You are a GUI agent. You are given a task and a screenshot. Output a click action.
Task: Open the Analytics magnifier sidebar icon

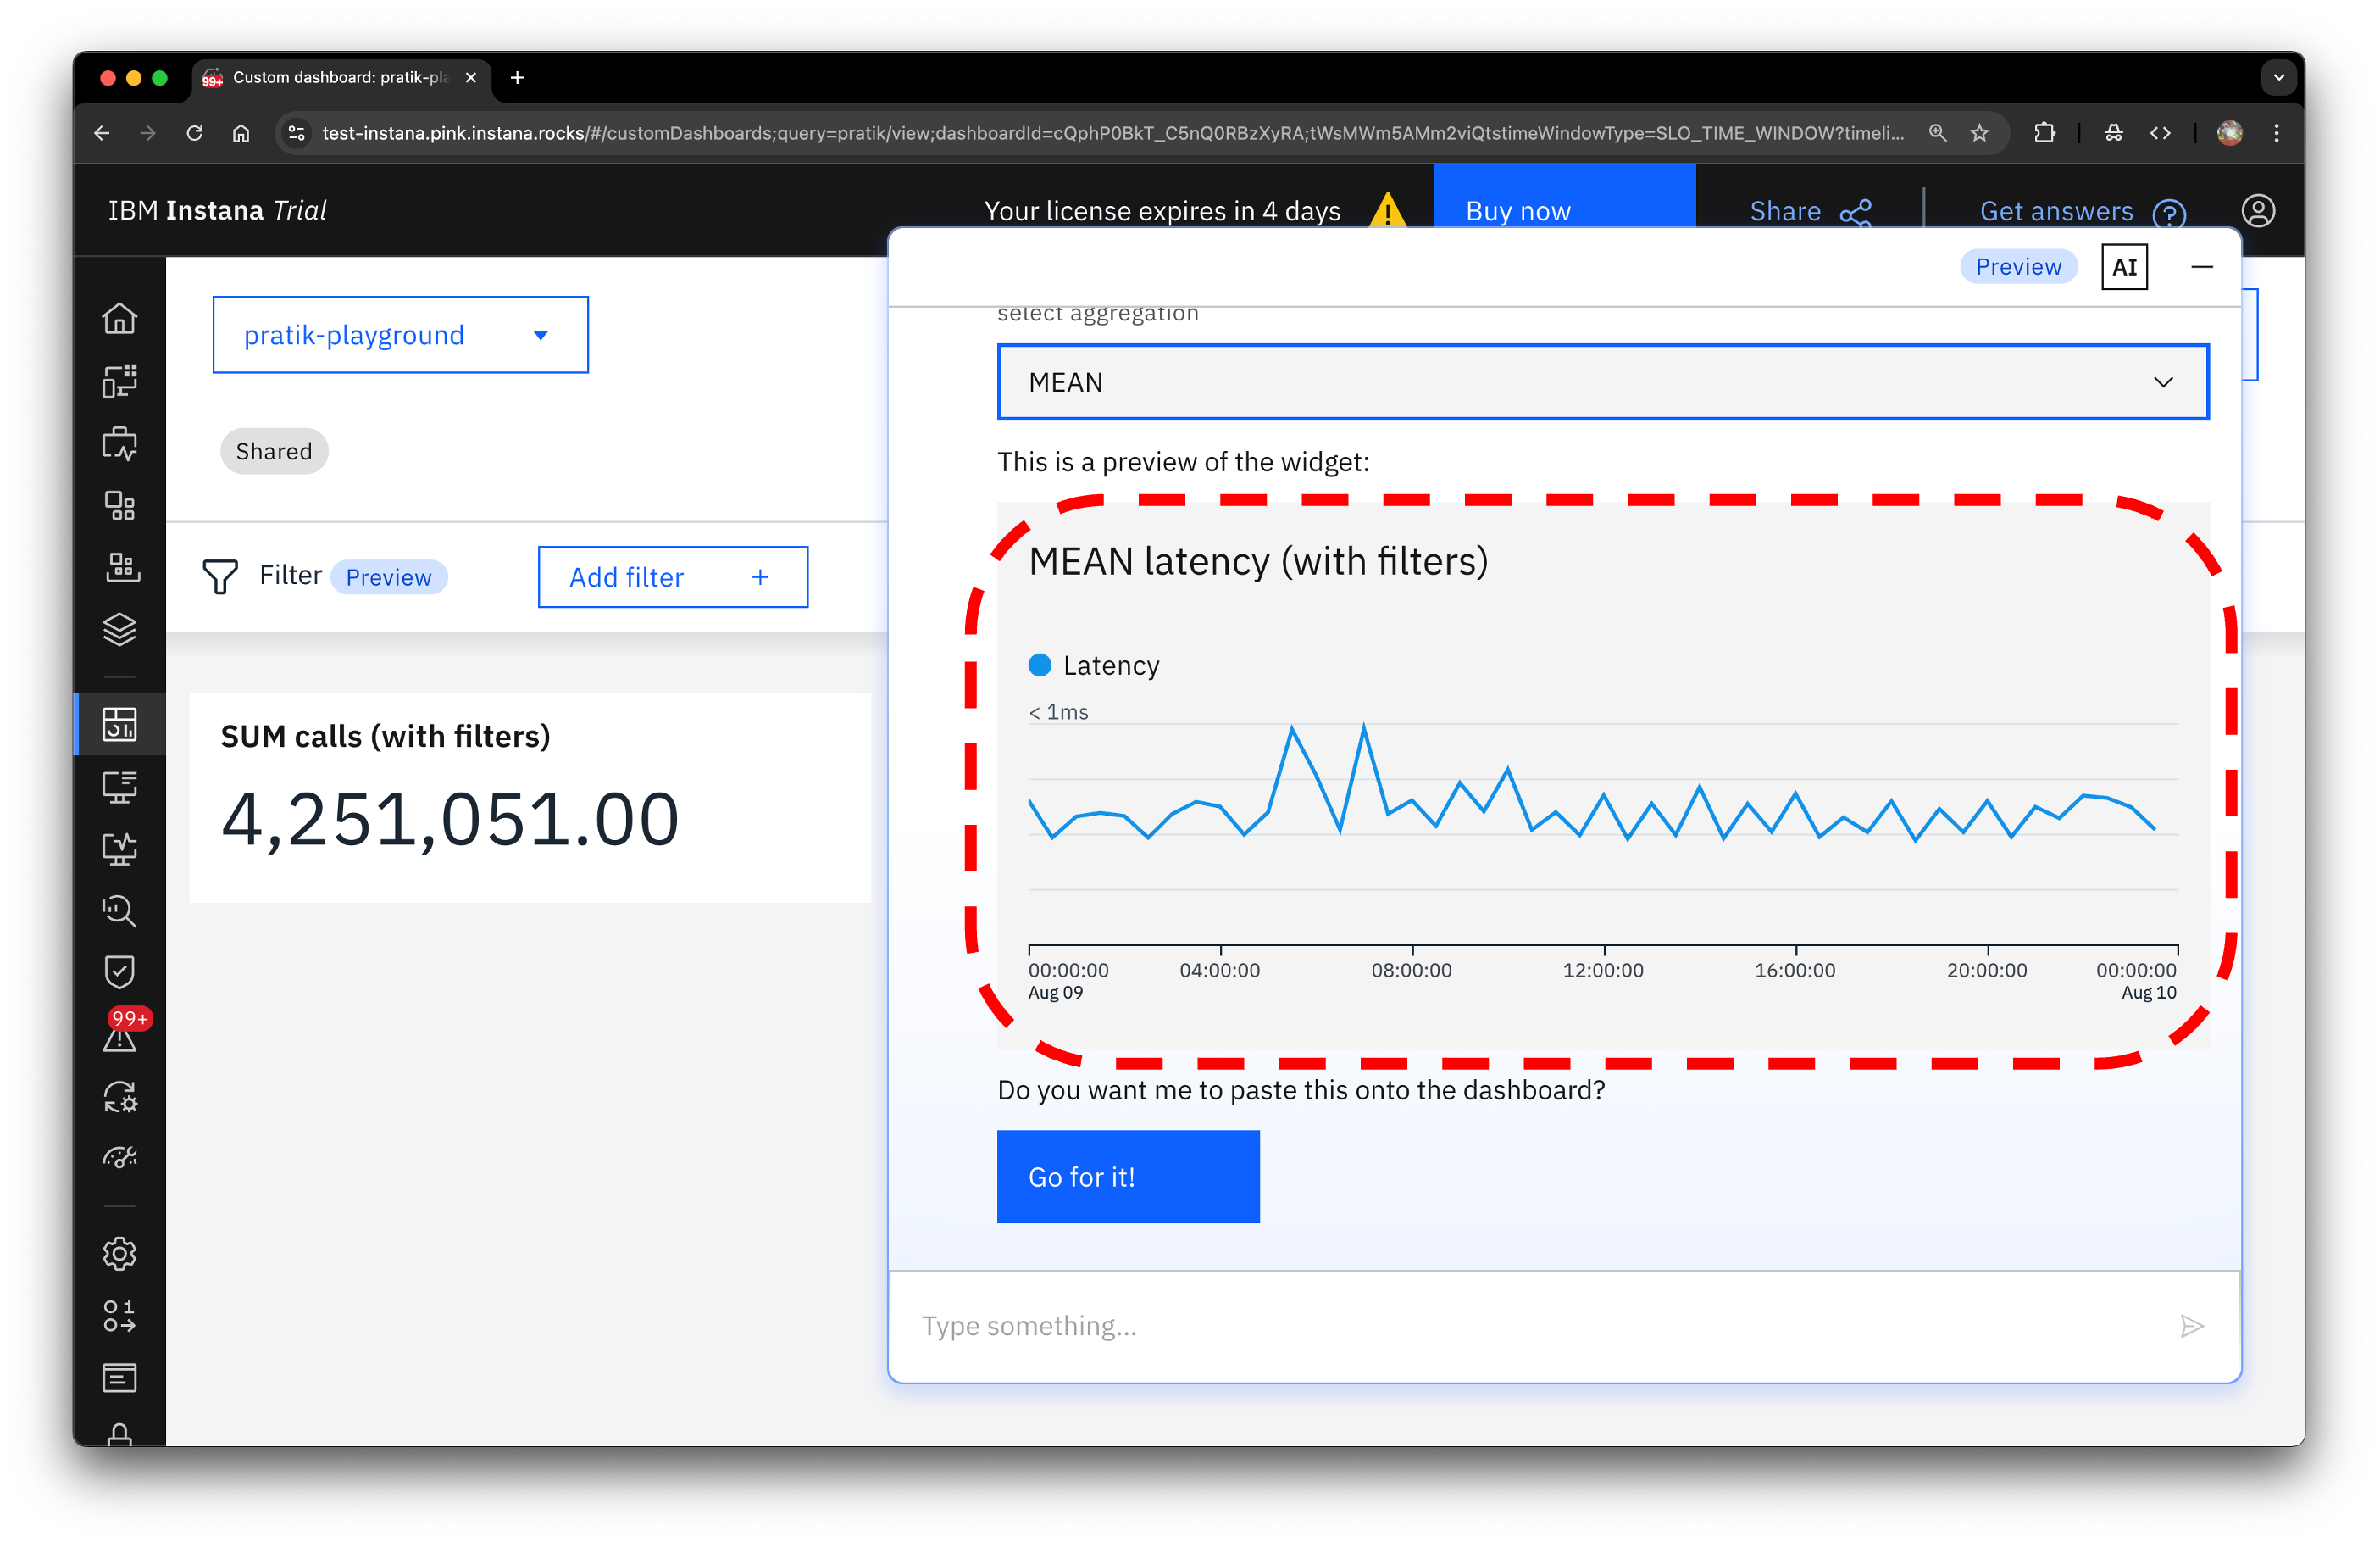pos(119,910)
